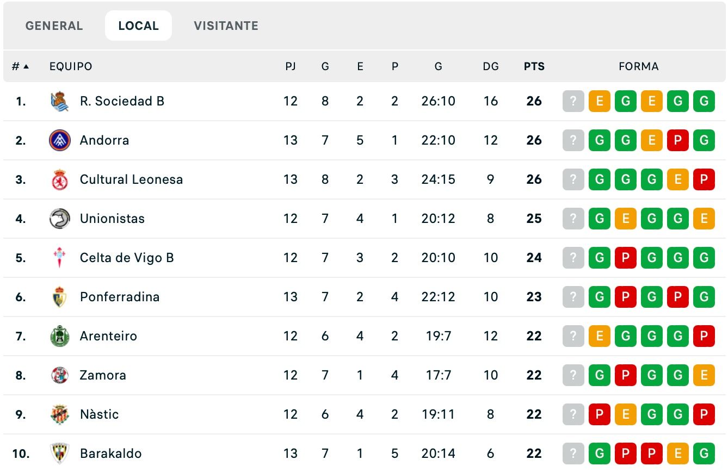Click the PTS column header
Screen dimensions: 728x472
(534, 66)
